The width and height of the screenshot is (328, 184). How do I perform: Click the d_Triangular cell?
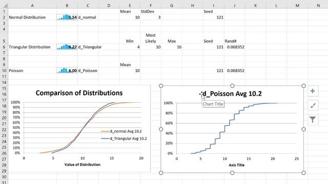(88, 47)
